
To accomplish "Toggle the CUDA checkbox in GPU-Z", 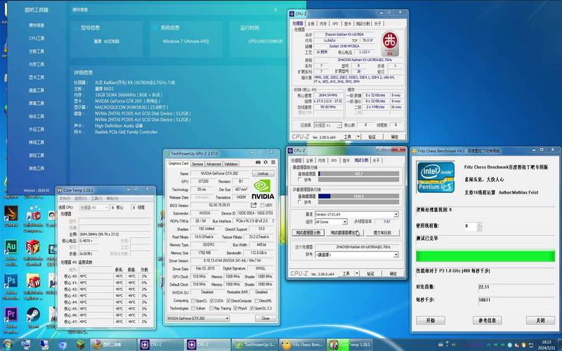I will tap(211, 301).
